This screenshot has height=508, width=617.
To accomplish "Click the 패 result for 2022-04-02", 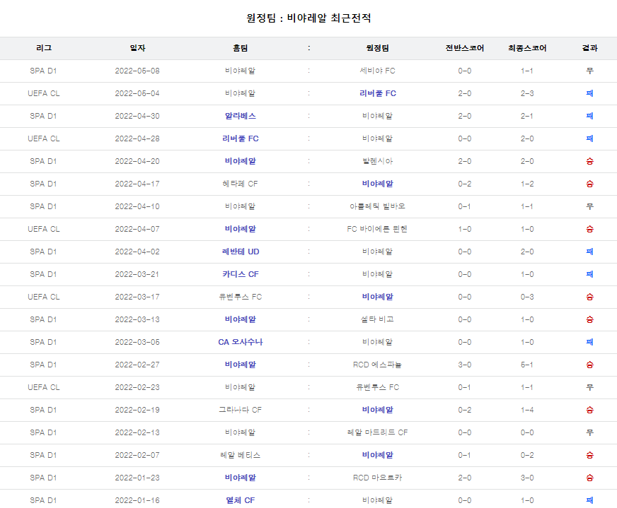I will pos(590,252).
